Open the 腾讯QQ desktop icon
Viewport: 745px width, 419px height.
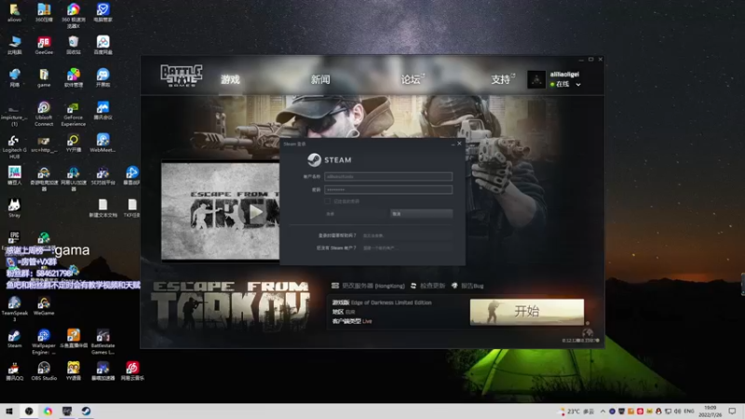coord(14,371)
